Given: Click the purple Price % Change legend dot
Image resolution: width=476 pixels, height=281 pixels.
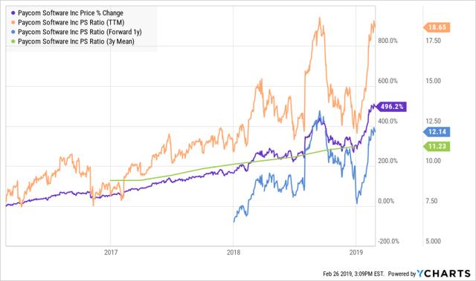Looking at the screenshot, I should (13, 13).
